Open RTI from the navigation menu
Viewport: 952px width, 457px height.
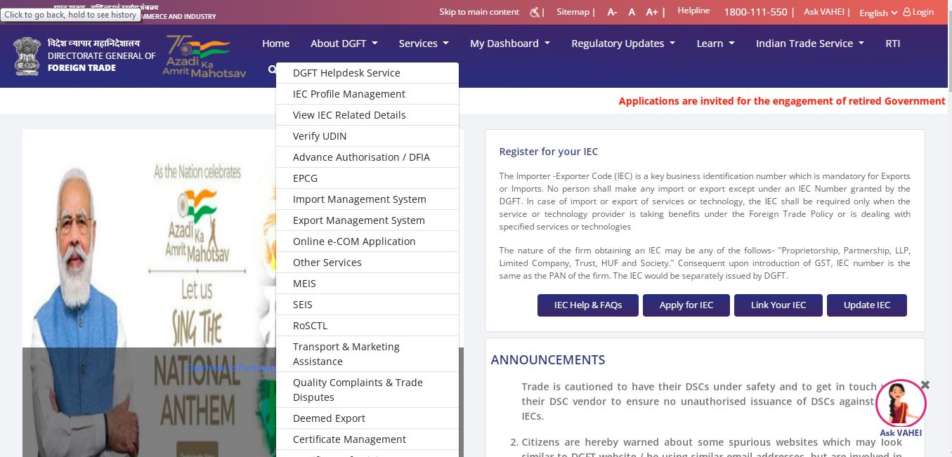click(892, 44)
